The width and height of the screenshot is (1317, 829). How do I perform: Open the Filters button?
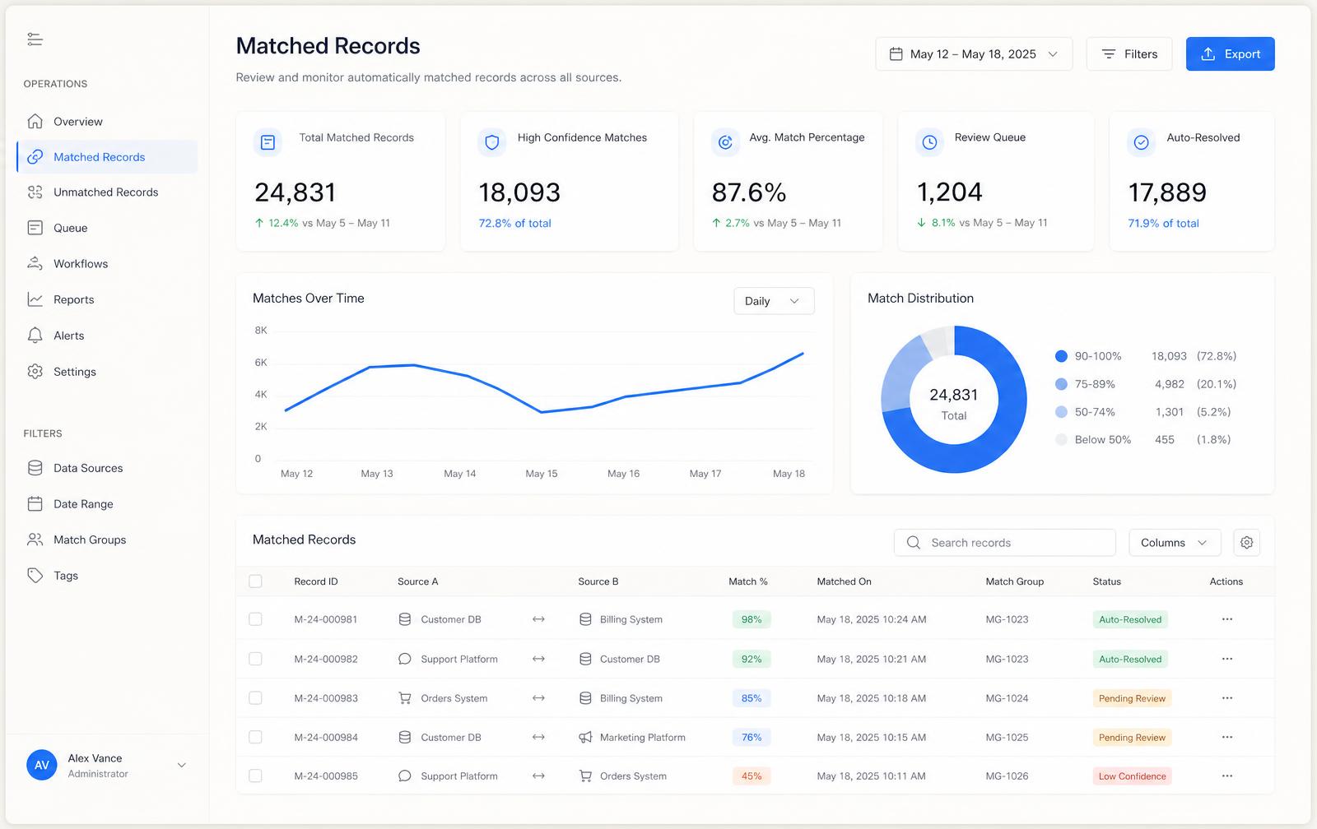[1129, 54]
